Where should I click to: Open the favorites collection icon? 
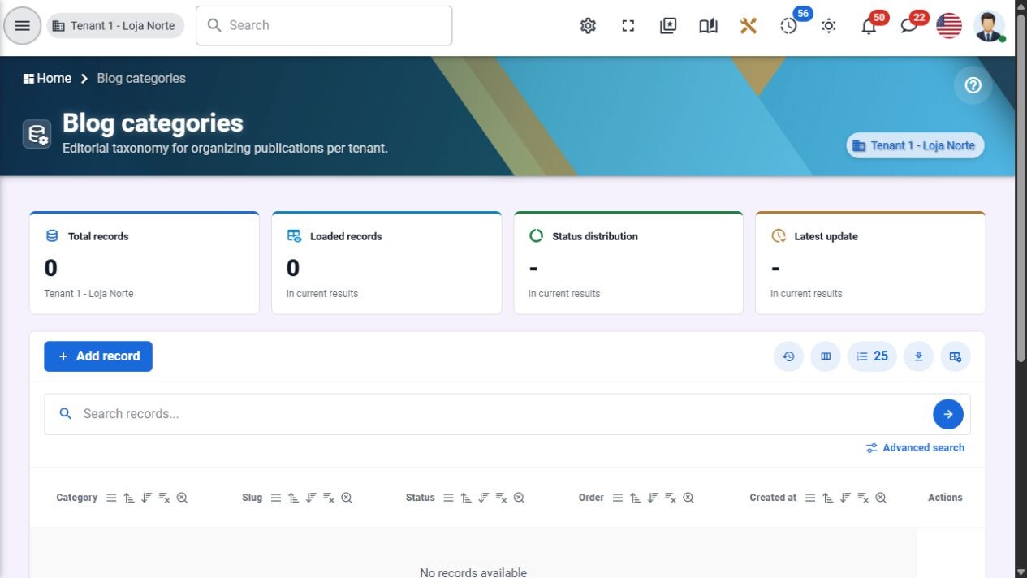(668, 26)
